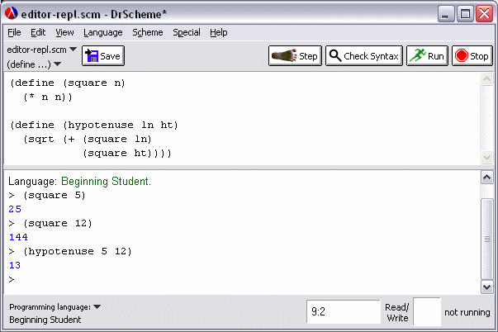Viewport: 498px width, 332px height.
Task: Click the Read/Write status label
Action: point(397,313)
